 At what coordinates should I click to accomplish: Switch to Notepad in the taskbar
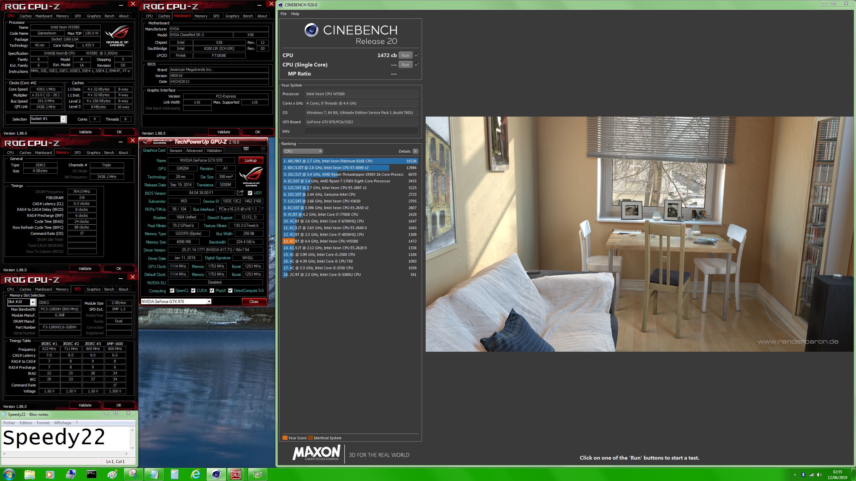click(x=154, y=474)
